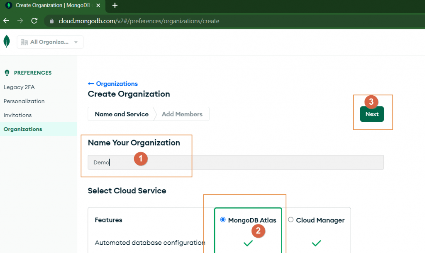The height and width of the screenshot is (253, 425).
Task: Close the Create Organization browser tab
Action: [98, 5]
